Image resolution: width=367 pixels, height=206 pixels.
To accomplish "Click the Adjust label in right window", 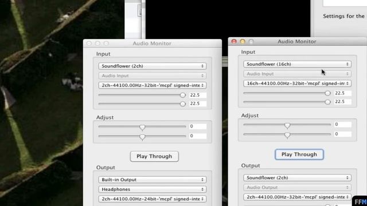I will 250,116.
